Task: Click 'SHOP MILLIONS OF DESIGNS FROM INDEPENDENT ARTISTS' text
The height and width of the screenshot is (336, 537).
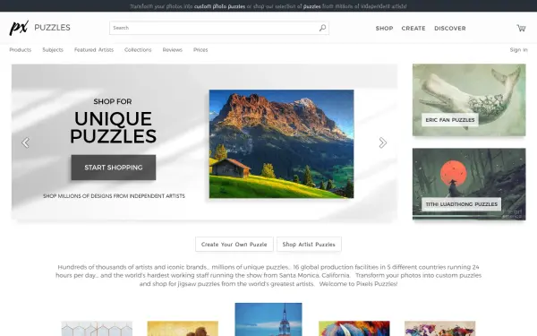Action: click(x=114, y=196)
